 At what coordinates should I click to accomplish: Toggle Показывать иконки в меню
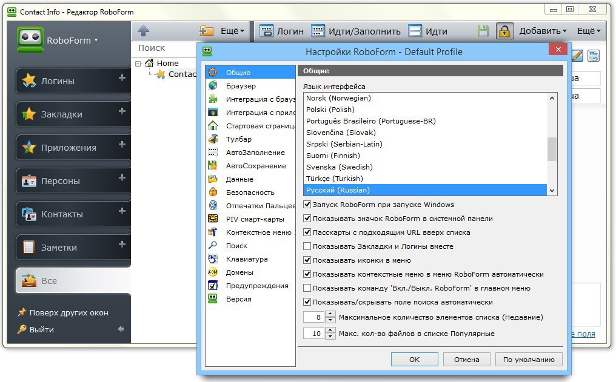[307, 260]
